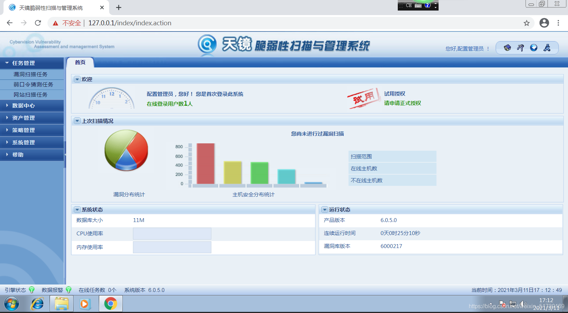Click the 在线登录用户数1人 link
Screen dimensions: 568x313
point(170,104)
